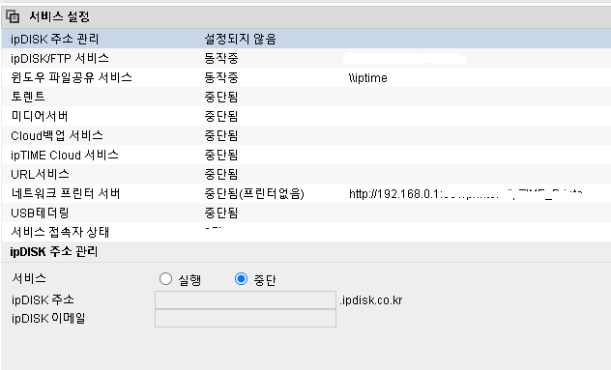Click the \\iptime share path text
The height and width of the screenshot is (370, 611).
click(x=367, y=78)
